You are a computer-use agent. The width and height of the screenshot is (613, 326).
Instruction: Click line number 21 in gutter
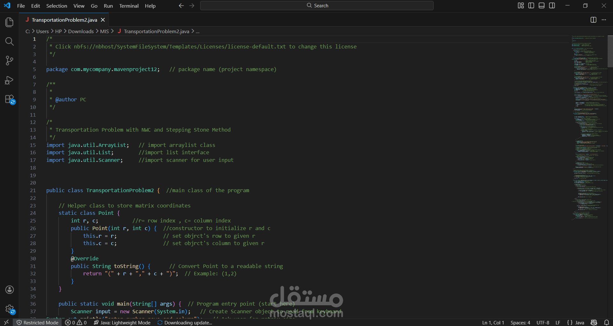[33, 190]
